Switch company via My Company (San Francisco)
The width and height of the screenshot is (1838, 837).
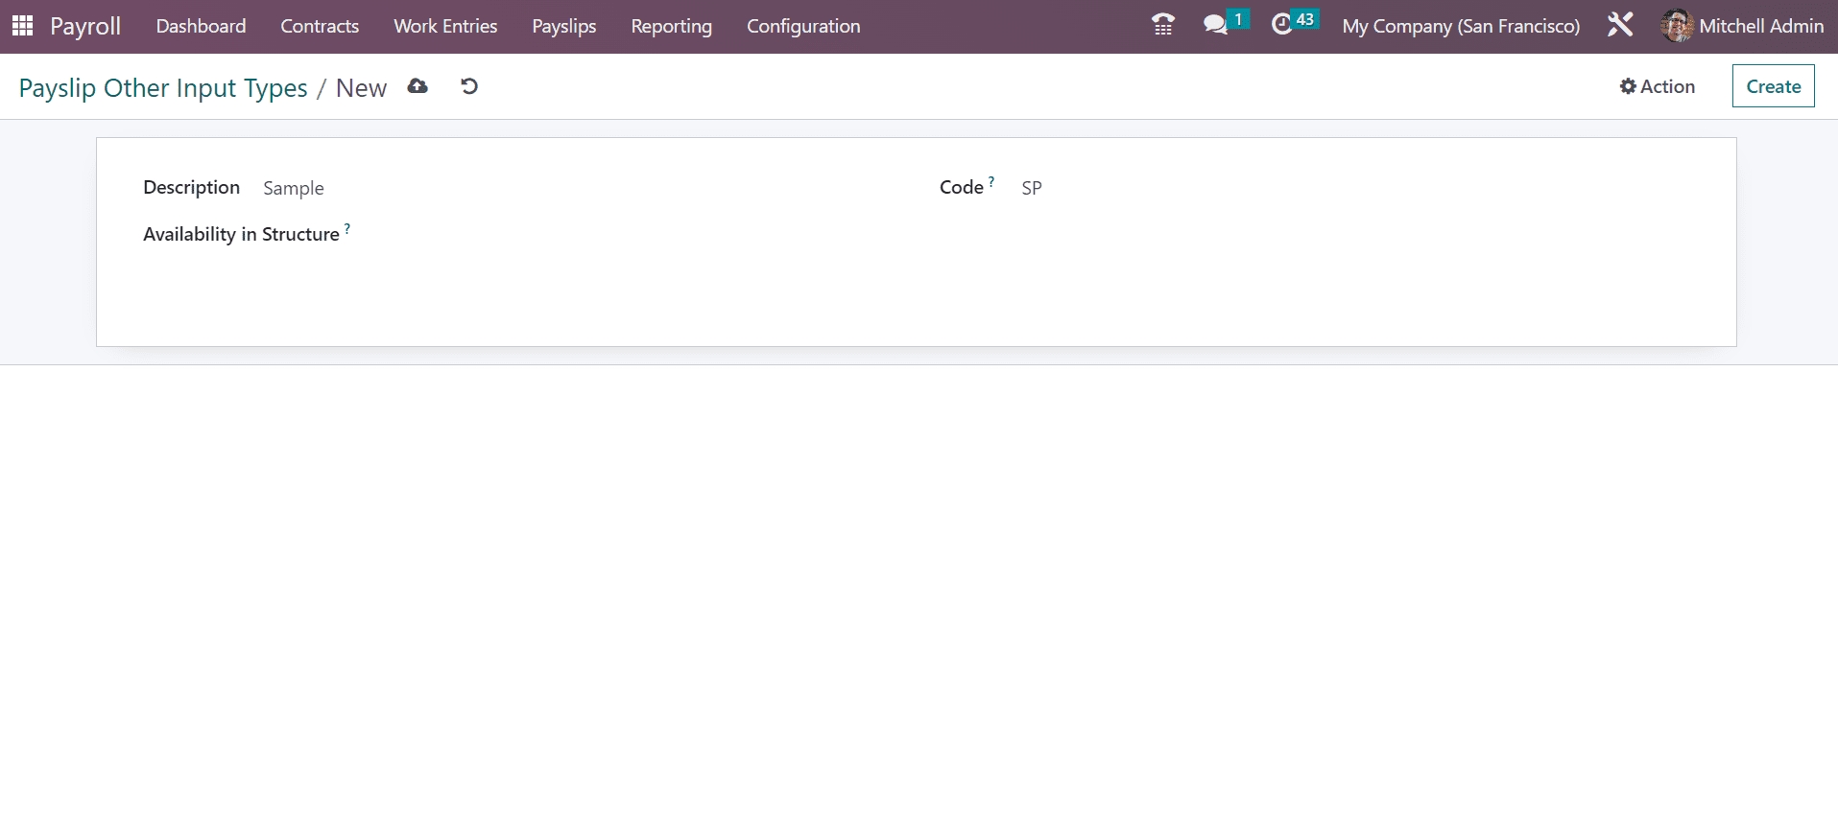(x=1461, y=26)
